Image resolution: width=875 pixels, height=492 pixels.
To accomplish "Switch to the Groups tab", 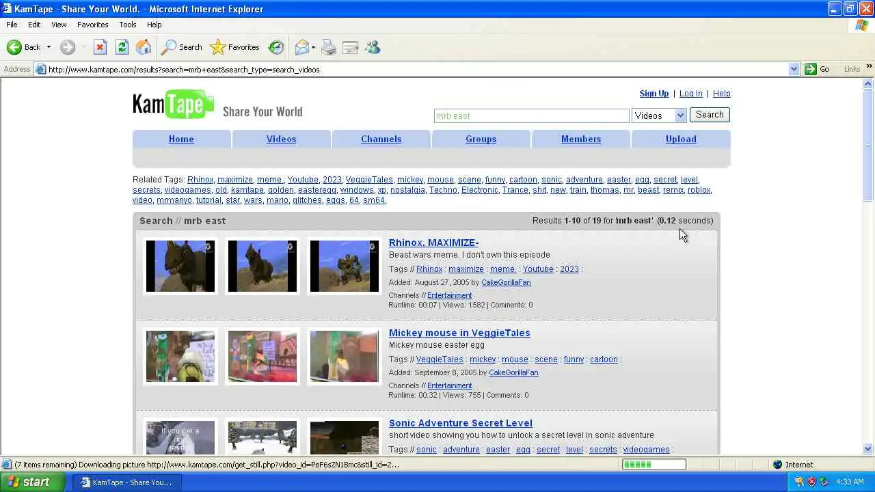I will pos(481,139).
